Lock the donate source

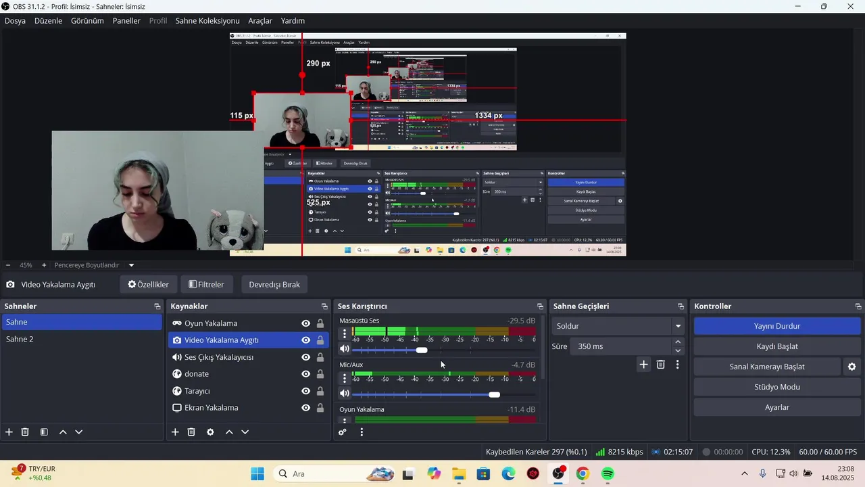click(320, 374)
